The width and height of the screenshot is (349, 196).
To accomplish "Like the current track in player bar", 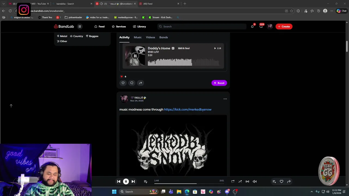I will [x=281, y=181].
